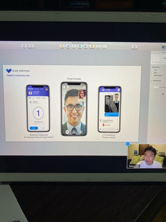
Task: Open slide layout thumbnail chooser
Action: tap(157, 59)
